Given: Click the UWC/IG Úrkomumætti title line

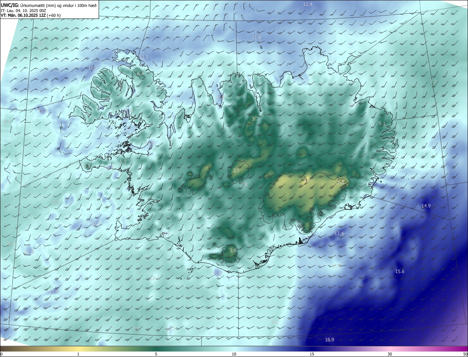Looking at the screenshot, I should (49, 5).
